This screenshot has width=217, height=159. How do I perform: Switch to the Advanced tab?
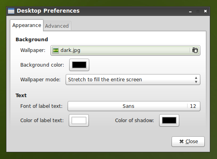[57, 26]
